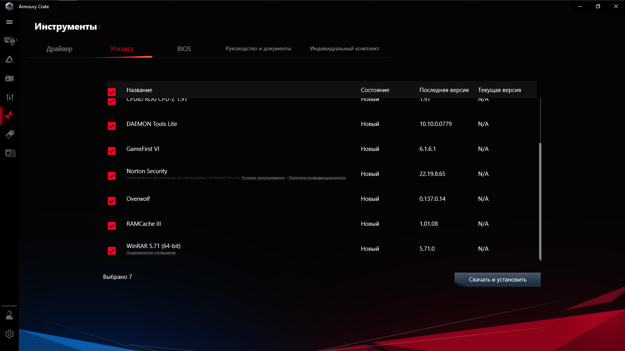Select the Утилита tab
This screenshot has height=351, width=625.
[121, 49]
